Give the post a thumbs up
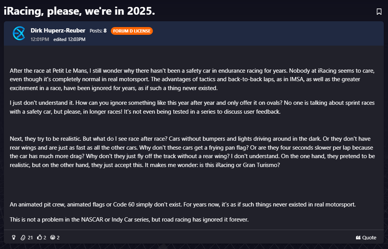The image size is (388, 249). click(x=39, y=237)
